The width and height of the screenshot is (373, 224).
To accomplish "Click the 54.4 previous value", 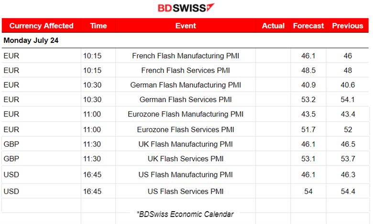I will (348, 192).
